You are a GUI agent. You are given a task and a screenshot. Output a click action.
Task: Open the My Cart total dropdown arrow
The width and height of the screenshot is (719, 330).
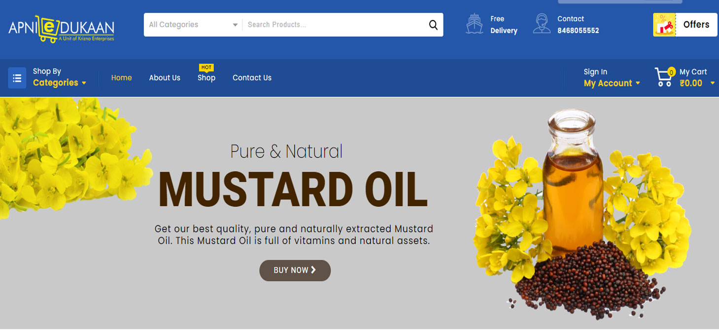712,83
